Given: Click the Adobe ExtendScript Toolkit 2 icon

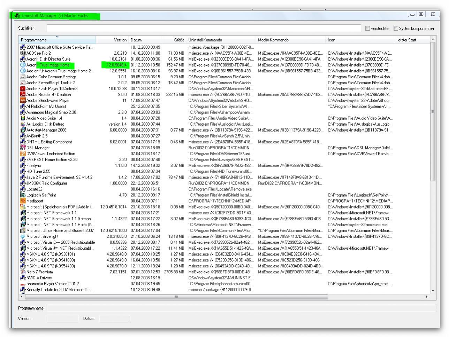Looking at the screenshot, I should [23, 83].
